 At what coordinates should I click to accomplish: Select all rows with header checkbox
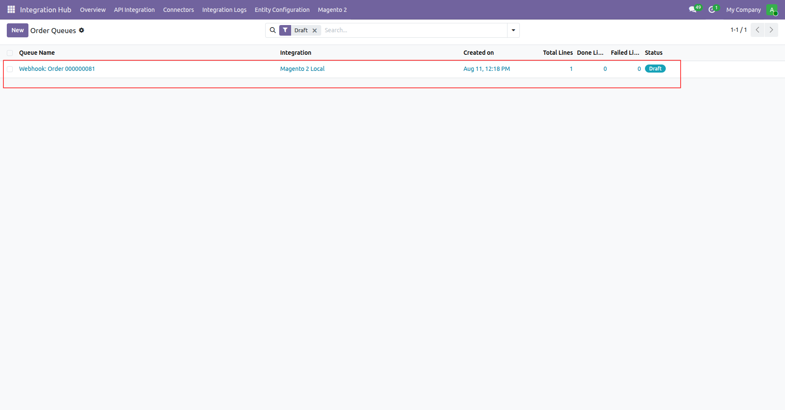10,53
